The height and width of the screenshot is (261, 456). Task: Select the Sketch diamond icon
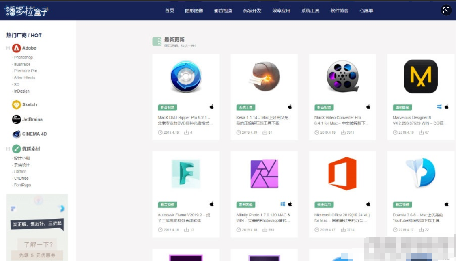pos(16,104)
